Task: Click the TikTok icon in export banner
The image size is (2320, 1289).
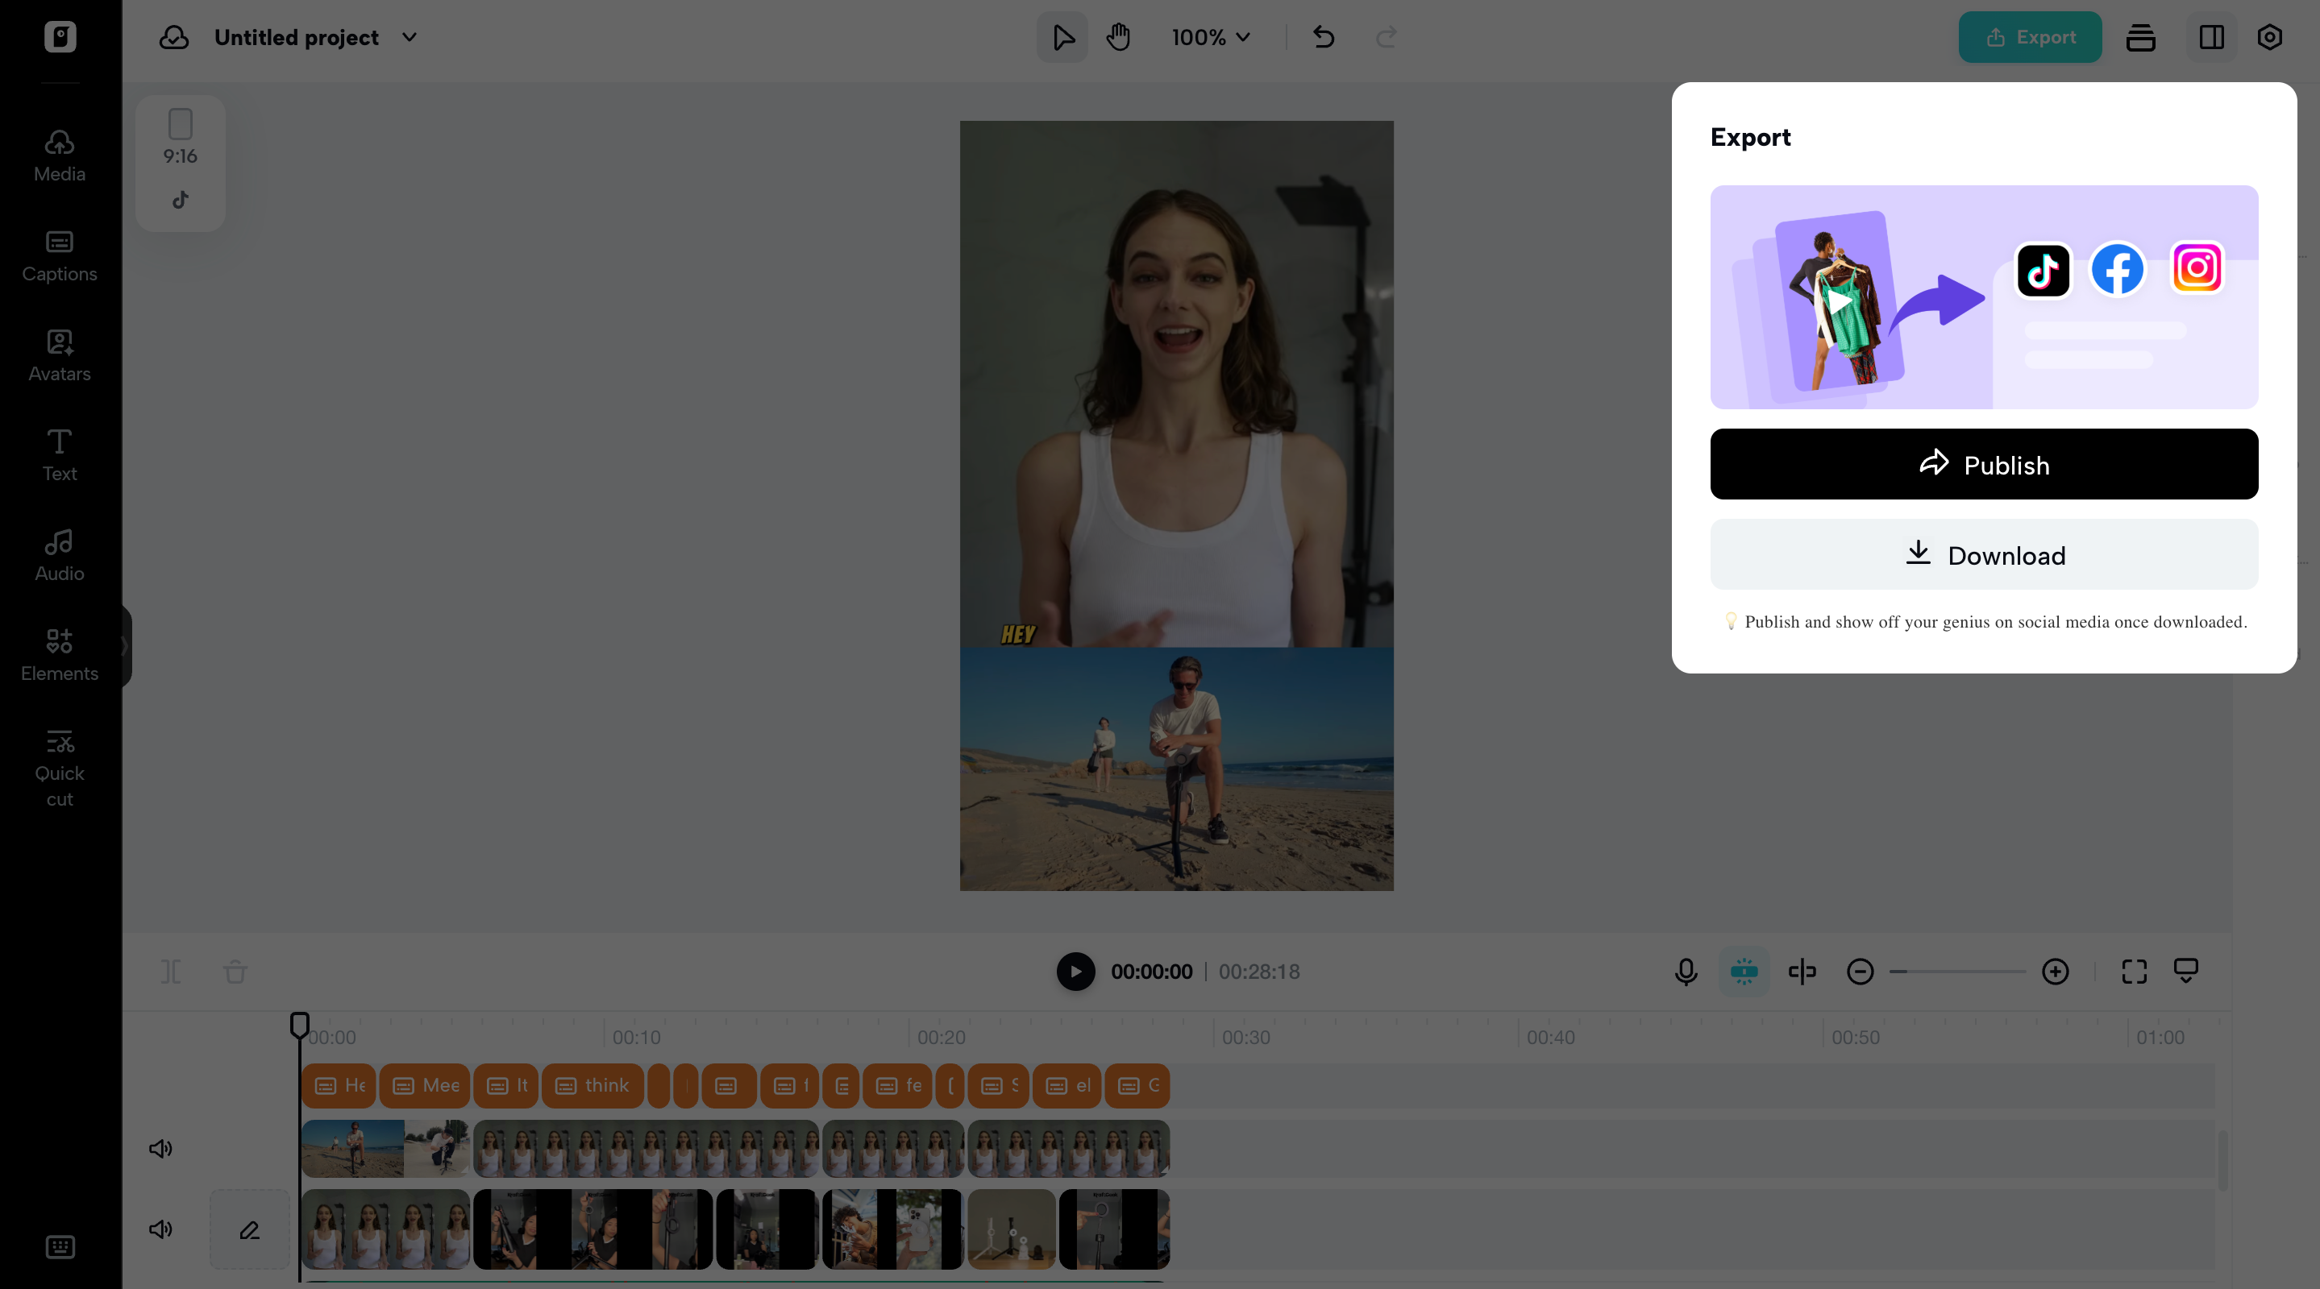Action: point(2043,269)
